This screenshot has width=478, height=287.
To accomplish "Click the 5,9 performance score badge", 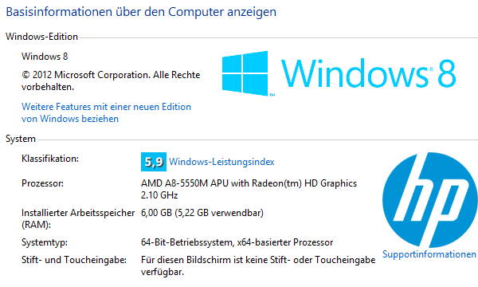I will pos(154,162).
